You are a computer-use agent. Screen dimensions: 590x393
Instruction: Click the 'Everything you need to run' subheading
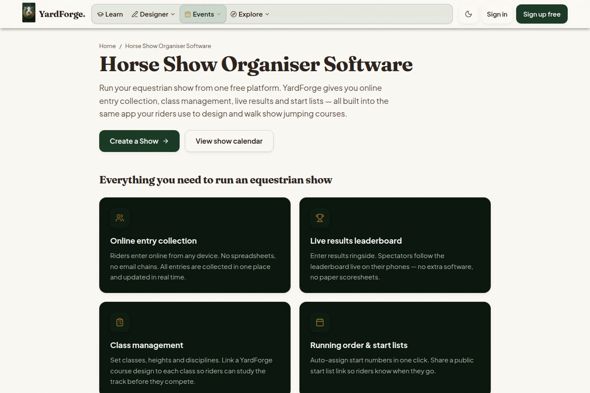click(215, 180)
